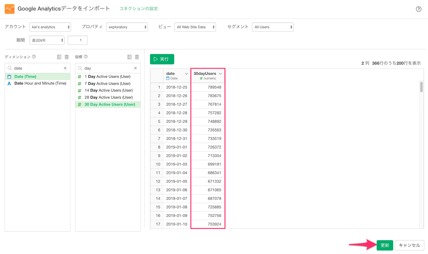This screenshot has width=428, height=254.
Task: Select 7 Day Active Users metric
Action: point(108,84)
